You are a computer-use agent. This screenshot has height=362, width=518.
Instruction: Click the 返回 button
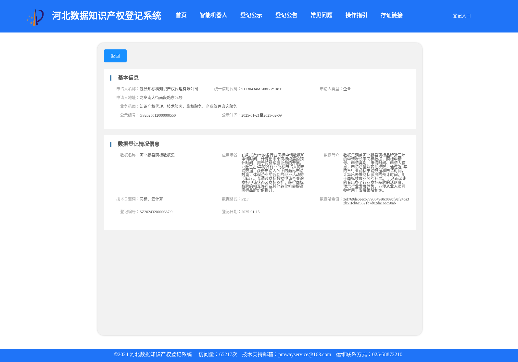115,56
